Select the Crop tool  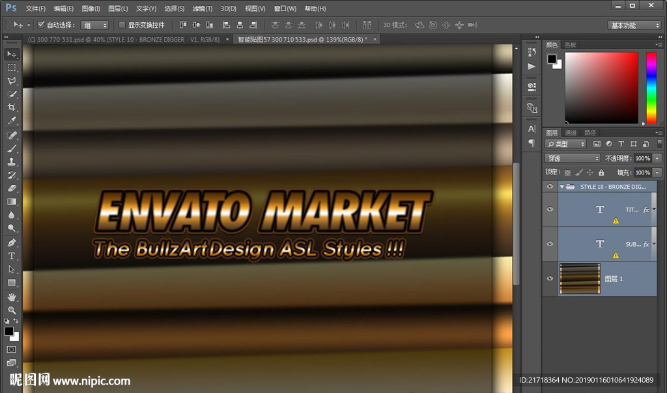12,108
